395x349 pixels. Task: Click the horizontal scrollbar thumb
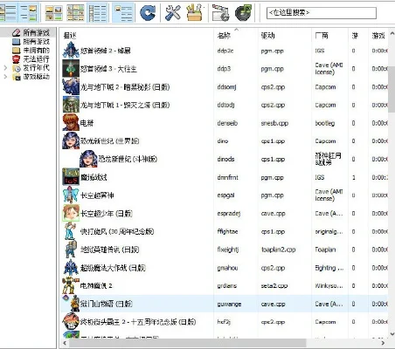(187, 343)
